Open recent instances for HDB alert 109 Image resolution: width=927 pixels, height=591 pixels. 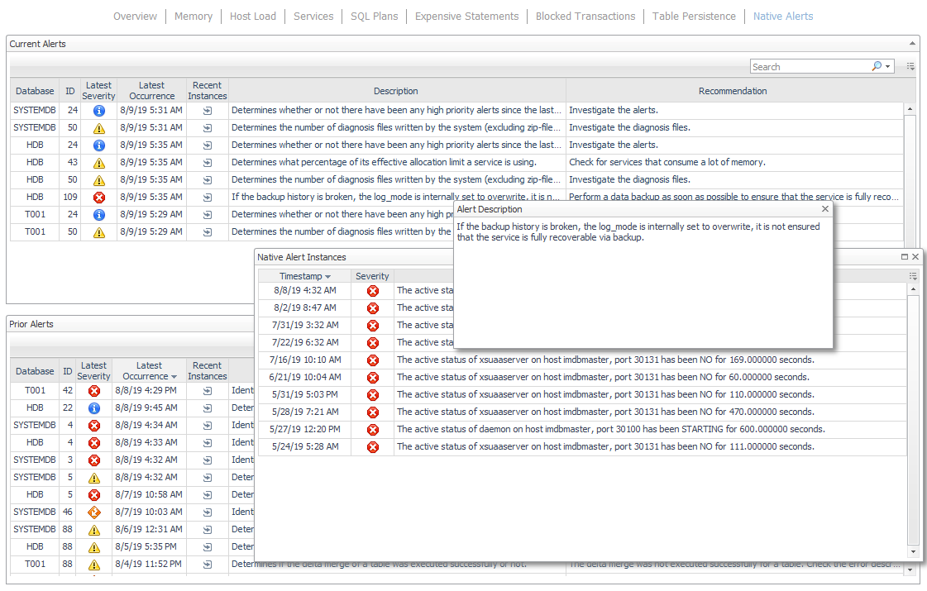207,198
